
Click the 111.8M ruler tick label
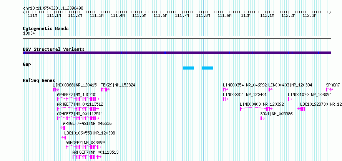click(203, 15)
